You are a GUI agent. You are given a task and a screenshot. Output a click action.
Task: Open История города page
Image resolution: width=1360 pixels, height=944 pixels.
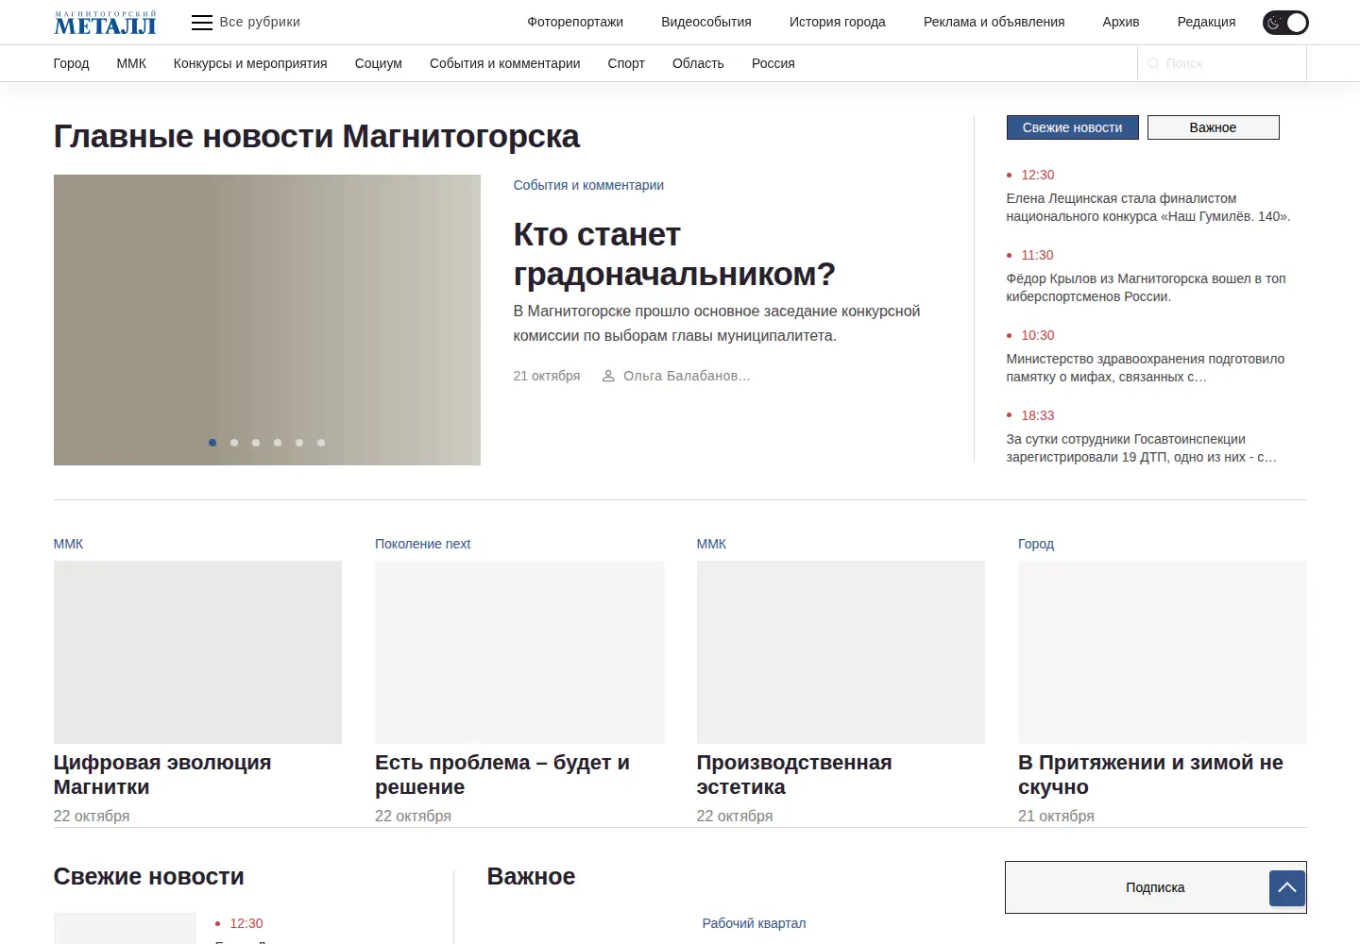pyautogui.click(x=838, y=22)
